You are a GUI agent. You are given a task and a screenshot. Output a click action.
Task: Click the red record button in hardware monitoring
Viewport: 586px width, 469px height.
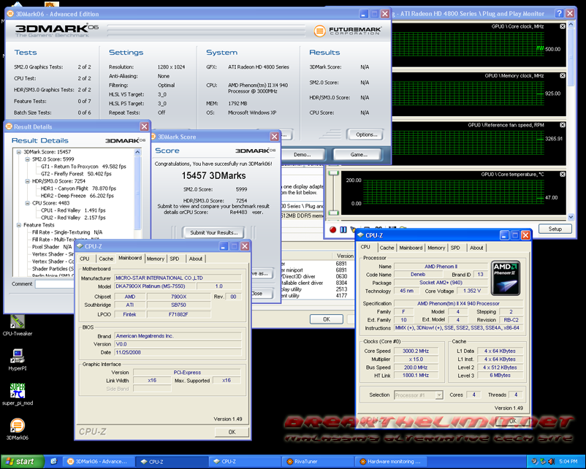pos(332,229)
